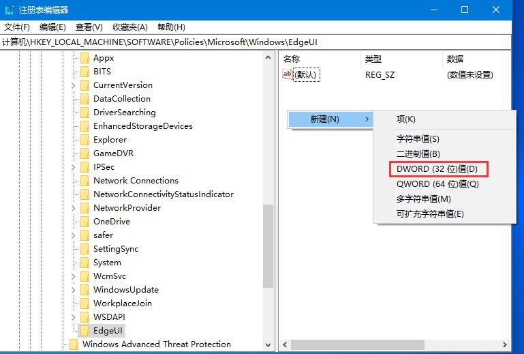Screen dimensions: 524x354
Task: Click the Registry Editor app icon in title bar
Action: tap(8, 10)
